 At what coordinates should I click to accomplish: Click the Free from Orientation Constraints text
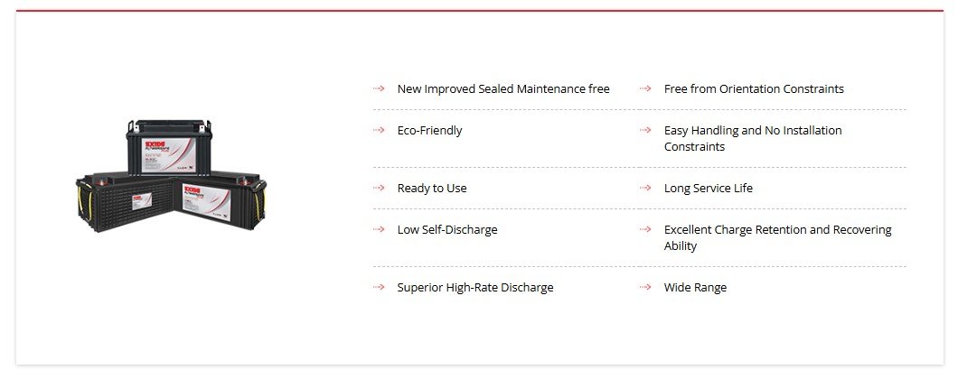pos(754,89)
